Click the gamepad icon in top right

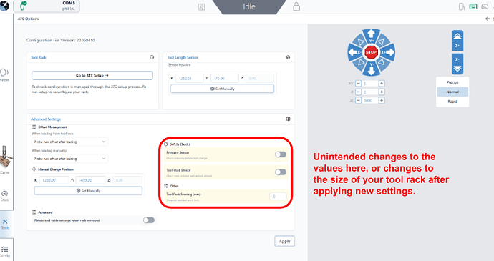pos(485,6)
